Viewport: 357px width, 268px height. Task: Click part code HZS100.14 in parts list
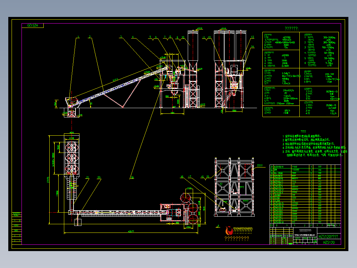[279, 167]
